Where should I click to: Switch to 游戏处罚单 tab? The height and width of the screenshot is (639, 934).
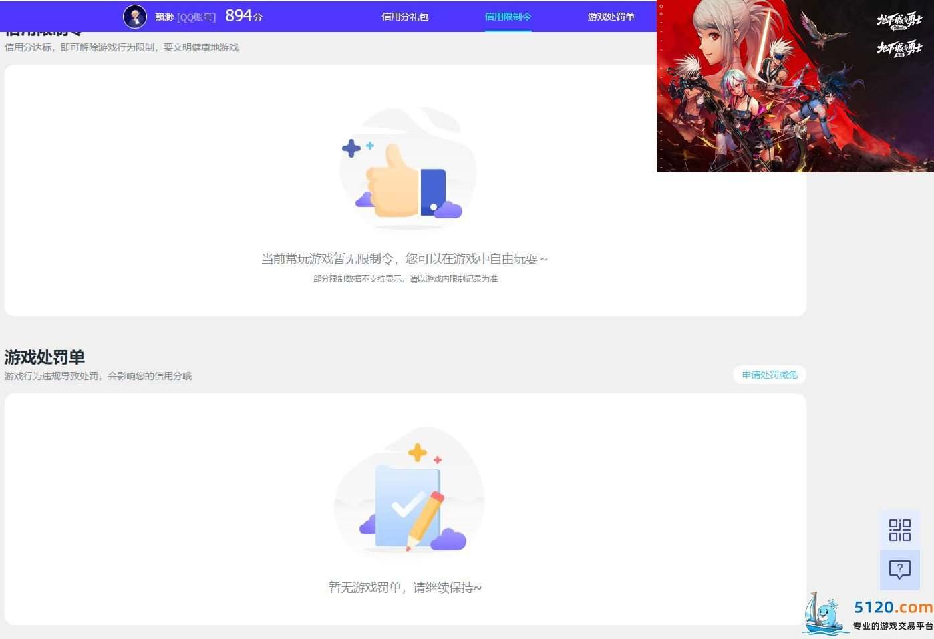tap(611, 17)
